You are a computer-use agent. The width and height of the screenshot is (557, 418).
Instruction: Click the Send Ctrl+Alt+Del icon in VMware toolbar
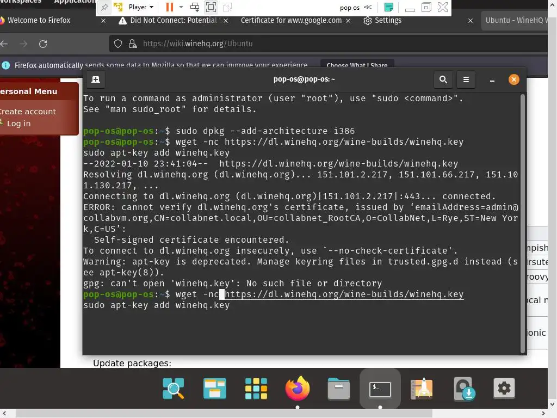point(195,7)
